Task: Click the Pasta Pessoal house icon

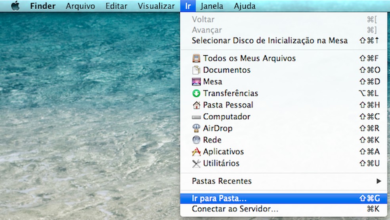Action: (x=197, y=105)
